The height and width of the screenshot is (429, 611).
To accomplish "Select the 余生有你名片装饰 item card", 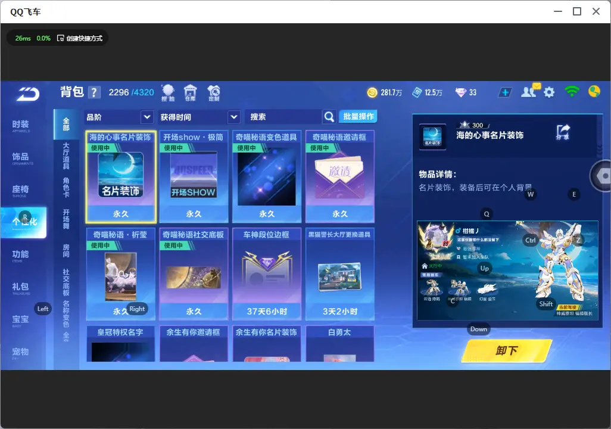I will point(267,344).
